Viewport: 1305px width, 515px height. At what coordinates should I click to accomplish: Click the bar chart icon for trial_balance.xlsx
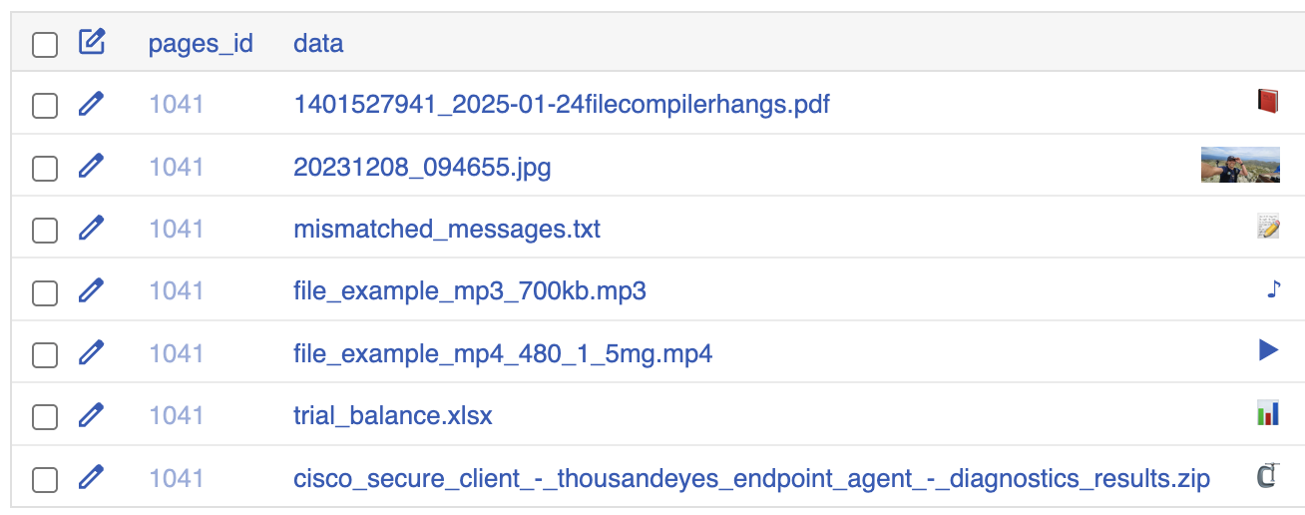coord(1268,413)
